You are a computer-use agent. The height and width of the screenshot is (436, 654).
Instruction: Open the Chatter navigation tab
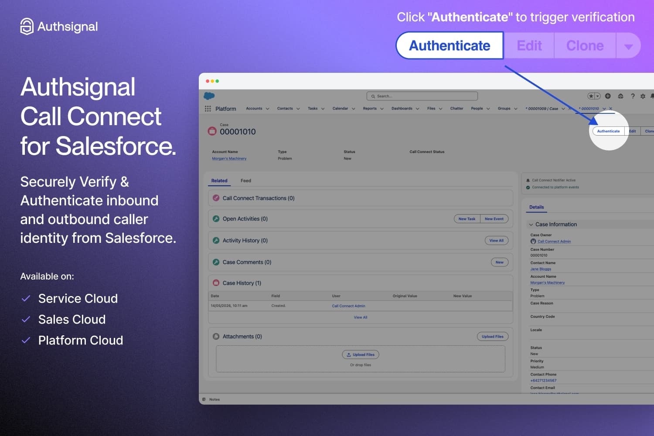pos(457,109)
